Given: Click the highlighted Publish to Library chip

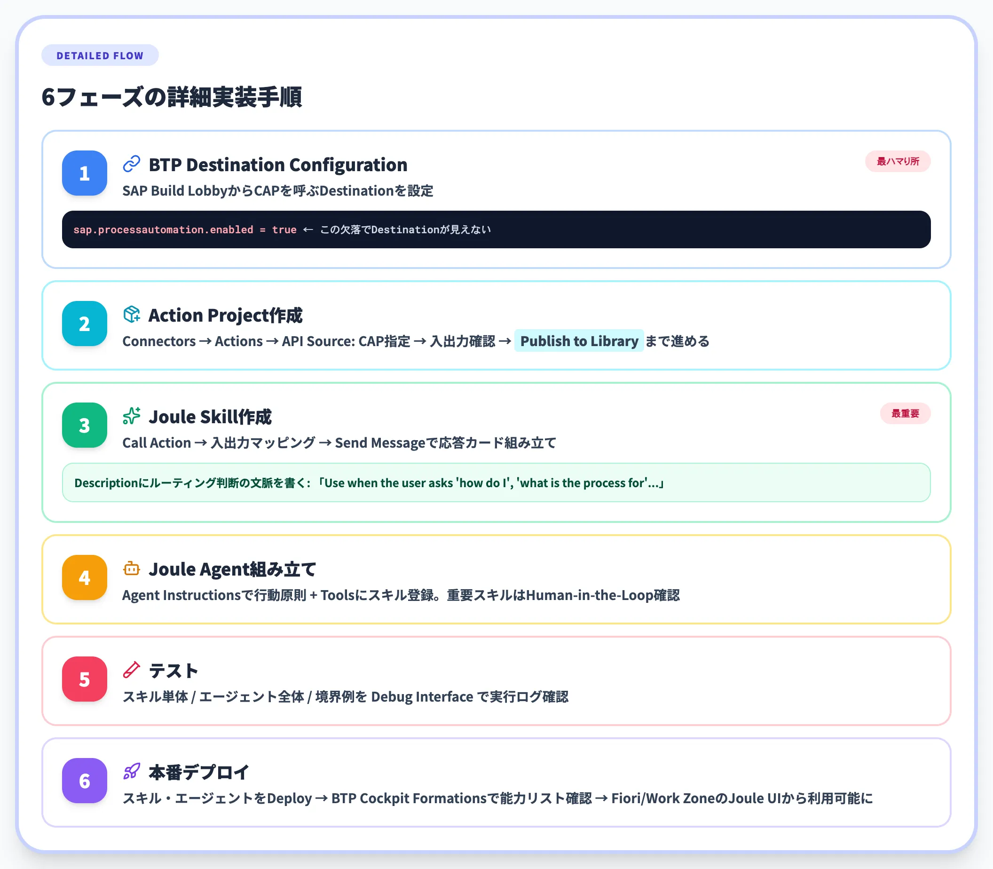Looking at the screenshot, I should (x=579, y=341).
